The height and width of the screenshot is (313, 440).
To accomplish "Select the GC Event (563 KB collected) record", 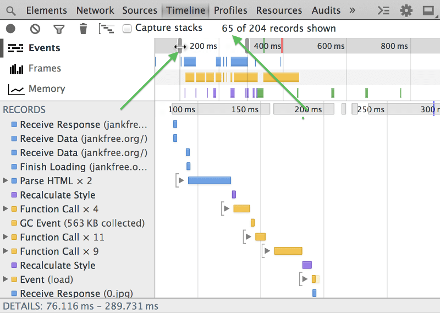I will pyautogui.click(x=82, y=223).
